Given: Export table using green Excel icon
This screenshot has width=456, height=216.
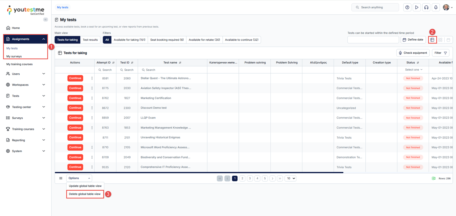Looking at the screenshot, I should tap(433, 178).
